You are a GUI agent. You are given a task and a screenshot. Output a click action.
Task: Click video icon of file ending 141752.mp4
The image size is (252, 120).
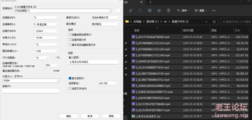[x=133, y=79]
